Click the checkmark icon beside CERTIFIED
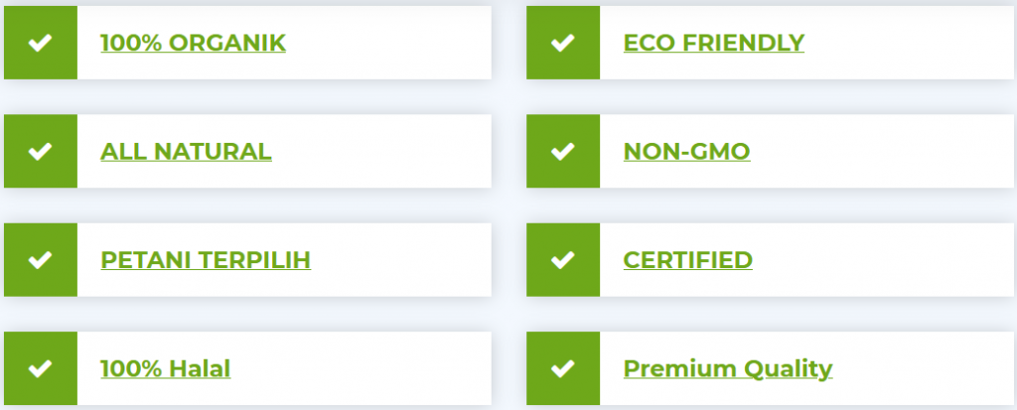 [x=563, y=260]
